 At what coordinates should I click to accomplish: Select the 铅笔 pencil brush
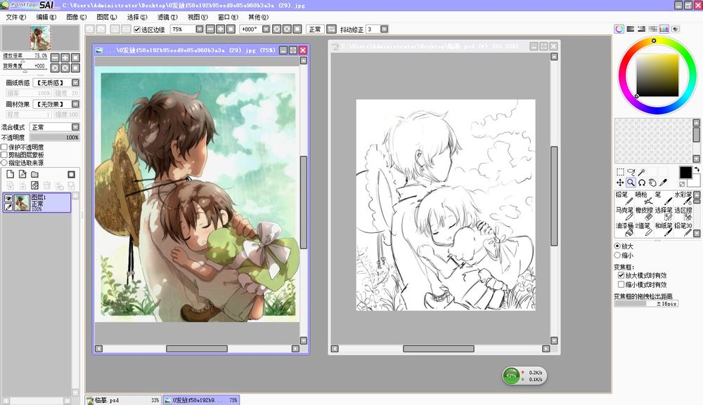click(624, 198)
